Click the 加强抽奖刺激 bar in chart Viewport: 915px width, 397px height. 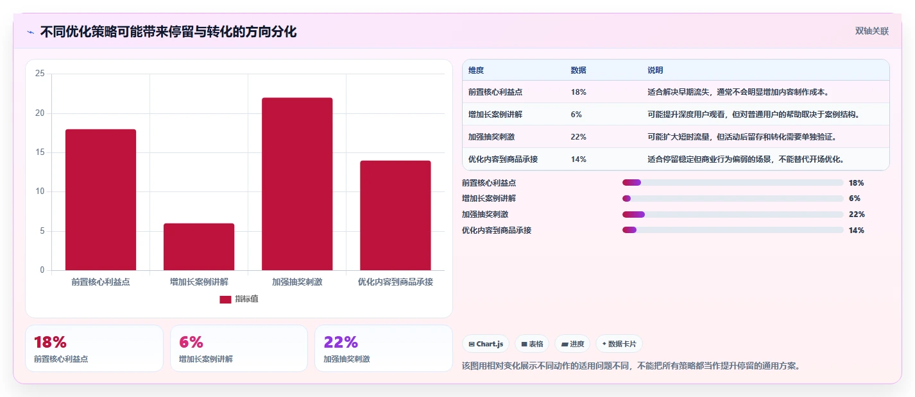297,184
